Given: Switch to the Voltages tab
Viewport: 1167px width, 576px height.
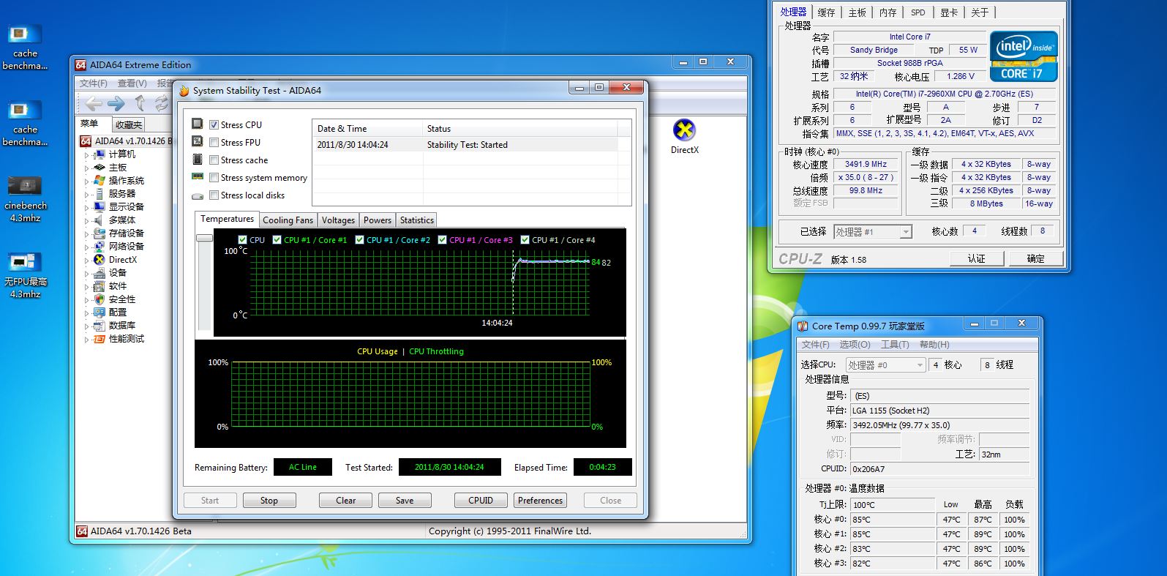Looking at the screenshot, I should [x=338, y=220].
